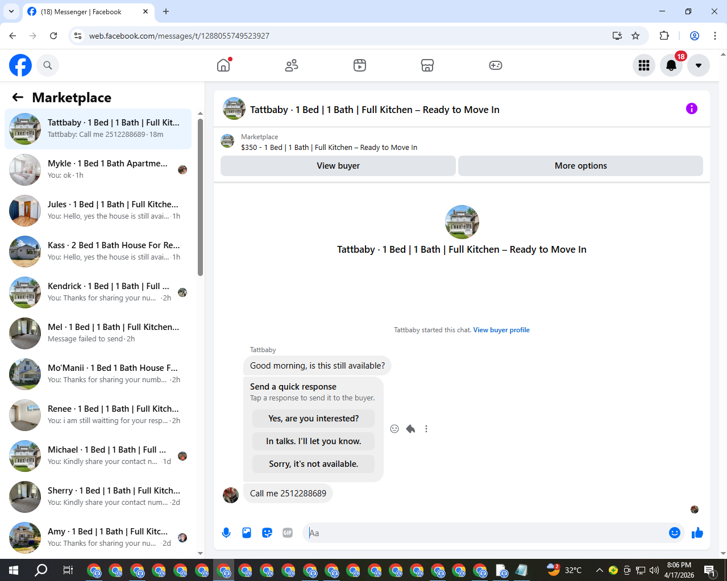727x581 pixels.
Task: Reload the page with the refresh icon
Action: tap(53, 36)
